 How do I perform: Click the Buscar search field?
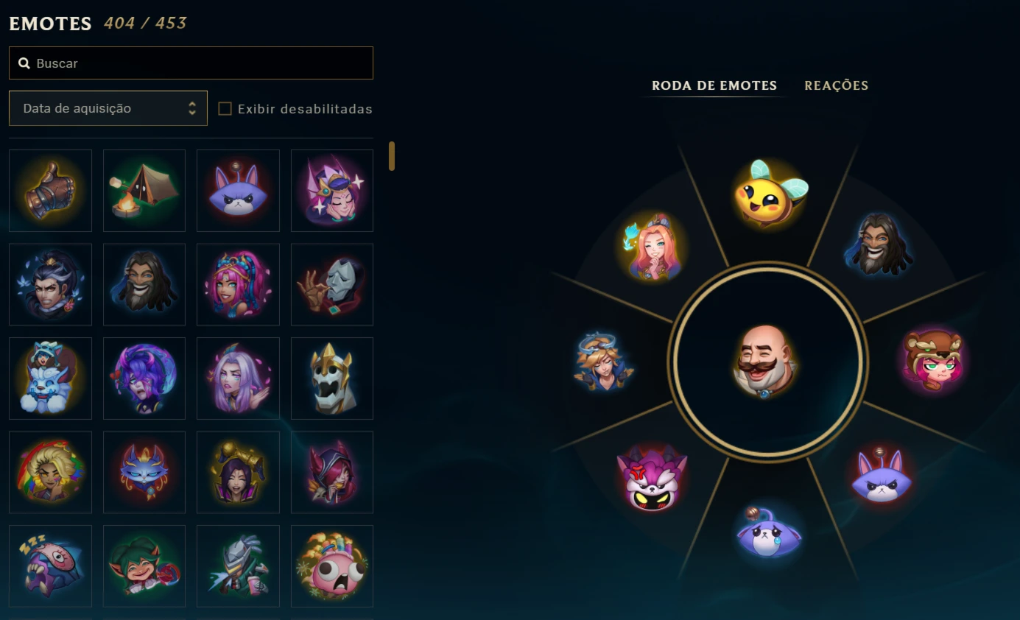coord(191,63)
